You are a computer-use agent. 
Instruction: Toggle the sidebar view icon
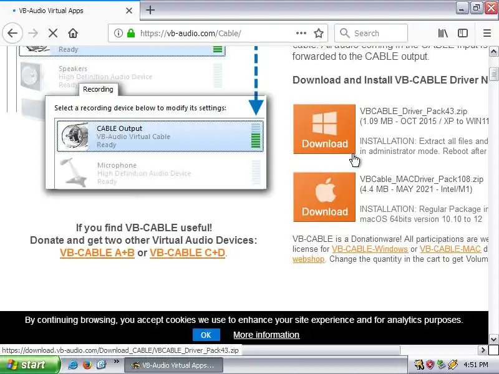tap(463, 33)
